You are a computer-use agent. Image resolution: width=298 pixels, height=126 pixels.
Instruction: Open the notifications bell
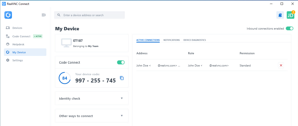point(280,15)
